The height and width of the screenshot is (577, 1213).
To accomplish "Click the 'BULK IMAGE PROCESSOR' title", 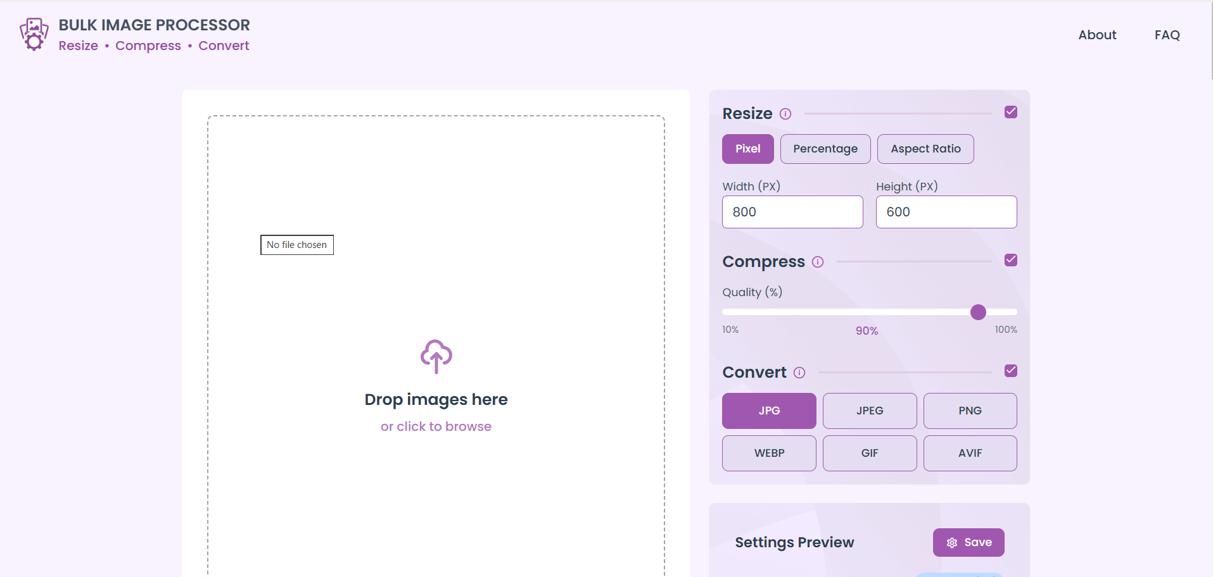I will 154,25.
